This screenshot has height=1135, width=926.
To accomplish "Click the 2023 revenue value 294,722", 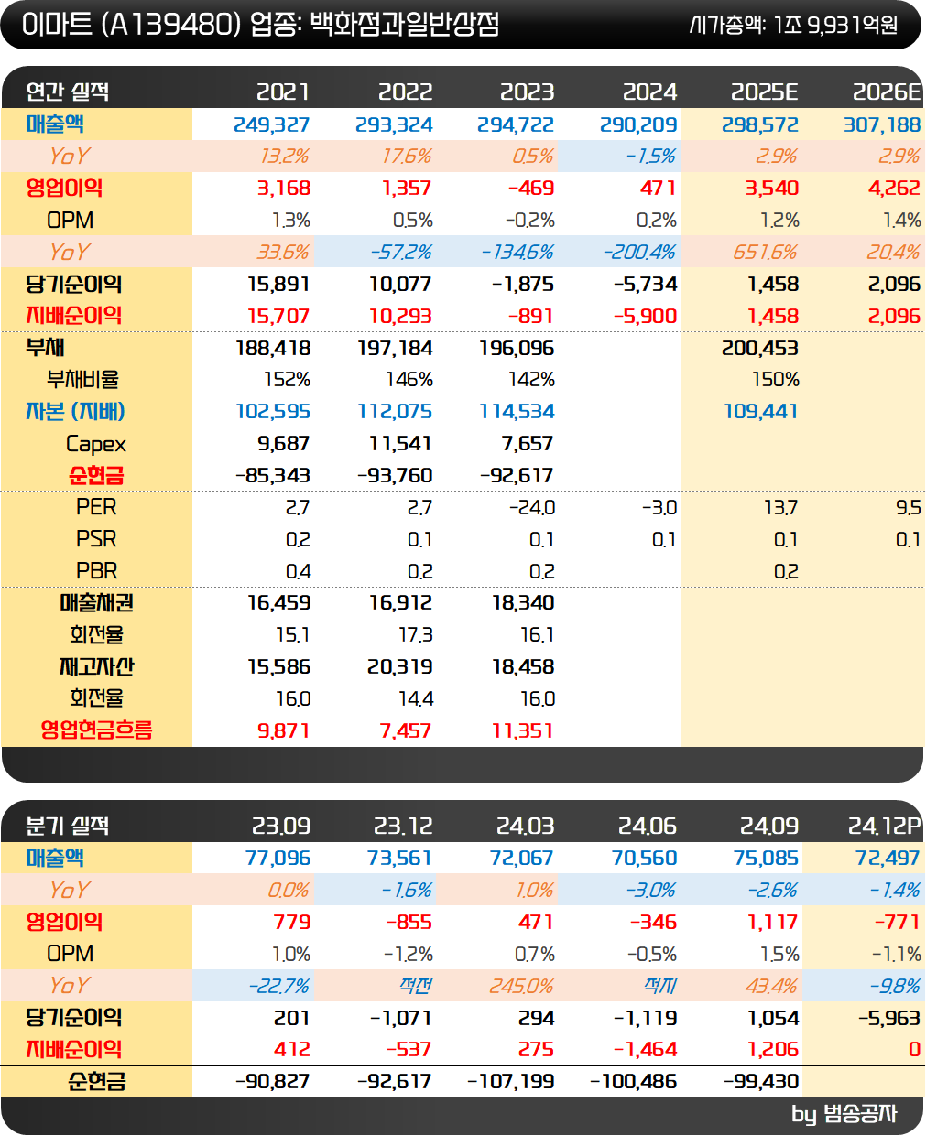I will click(x=516, y=124).
